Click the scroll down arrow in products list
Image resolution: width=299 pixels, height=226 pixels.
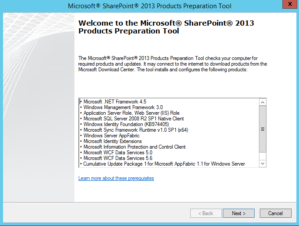(x=262, y=163)
